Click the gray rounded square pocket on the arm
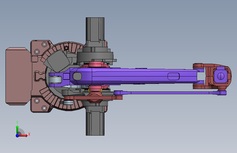The height and width of the screenshot is (153, 237). [x=77, y=76]
